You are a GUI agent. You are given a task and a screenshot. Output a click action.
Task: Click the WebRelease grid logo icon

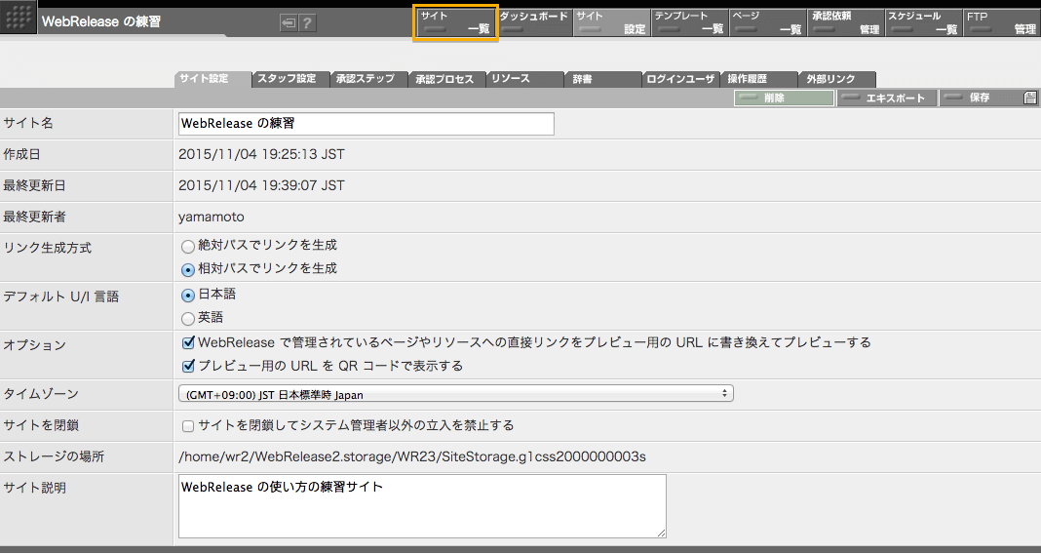(x=18, y=18)
